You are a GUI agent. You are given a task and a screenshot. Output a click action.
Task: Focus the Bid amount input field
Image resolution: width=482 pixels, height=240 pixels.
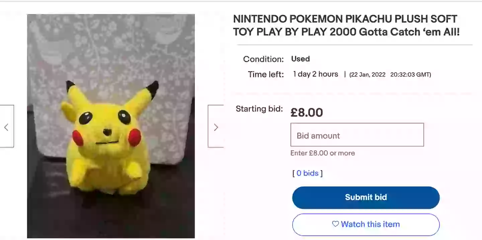(x=357, y=135)
